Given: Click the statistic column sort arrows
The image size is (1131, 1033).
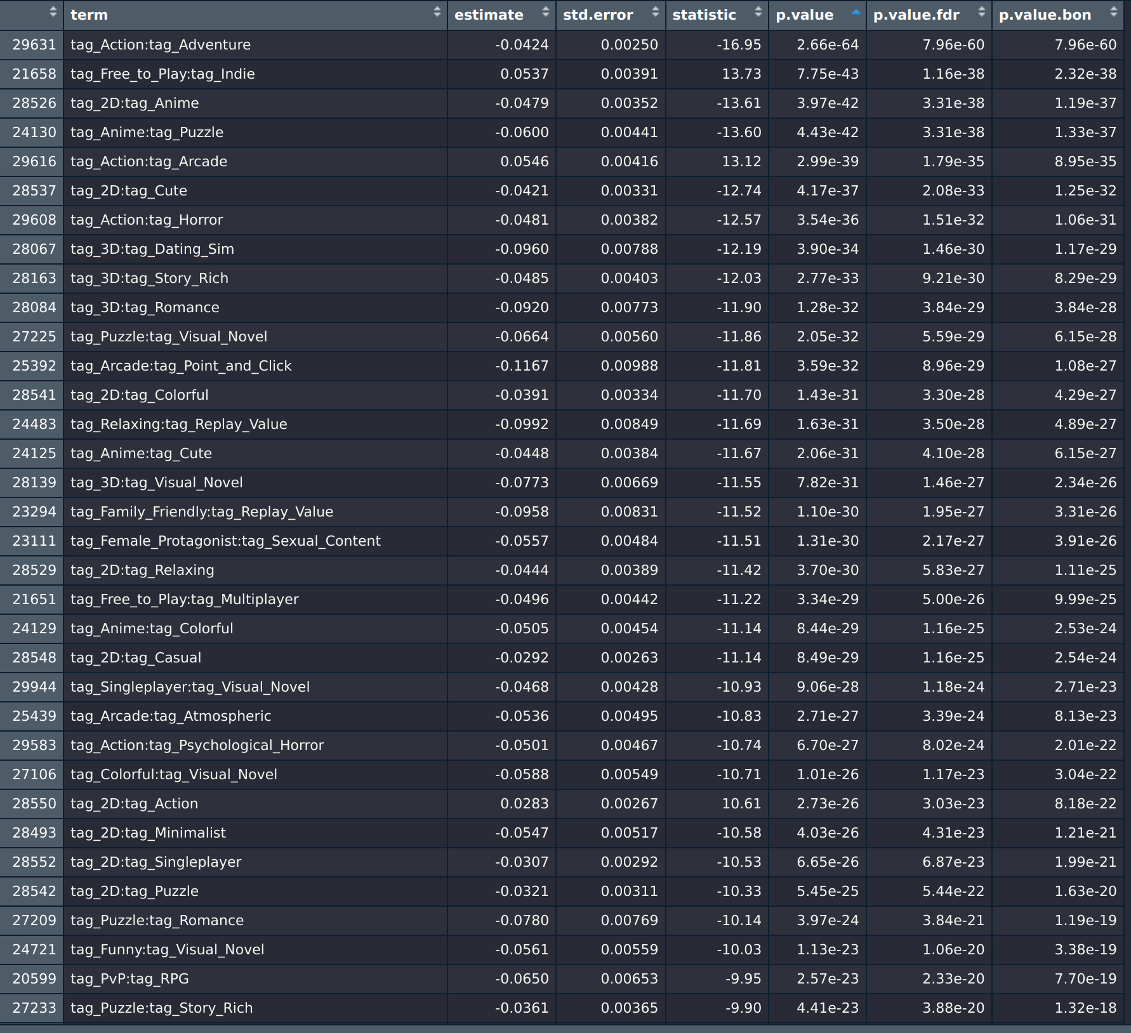Looking at the screenshot, I should (758, 12).
